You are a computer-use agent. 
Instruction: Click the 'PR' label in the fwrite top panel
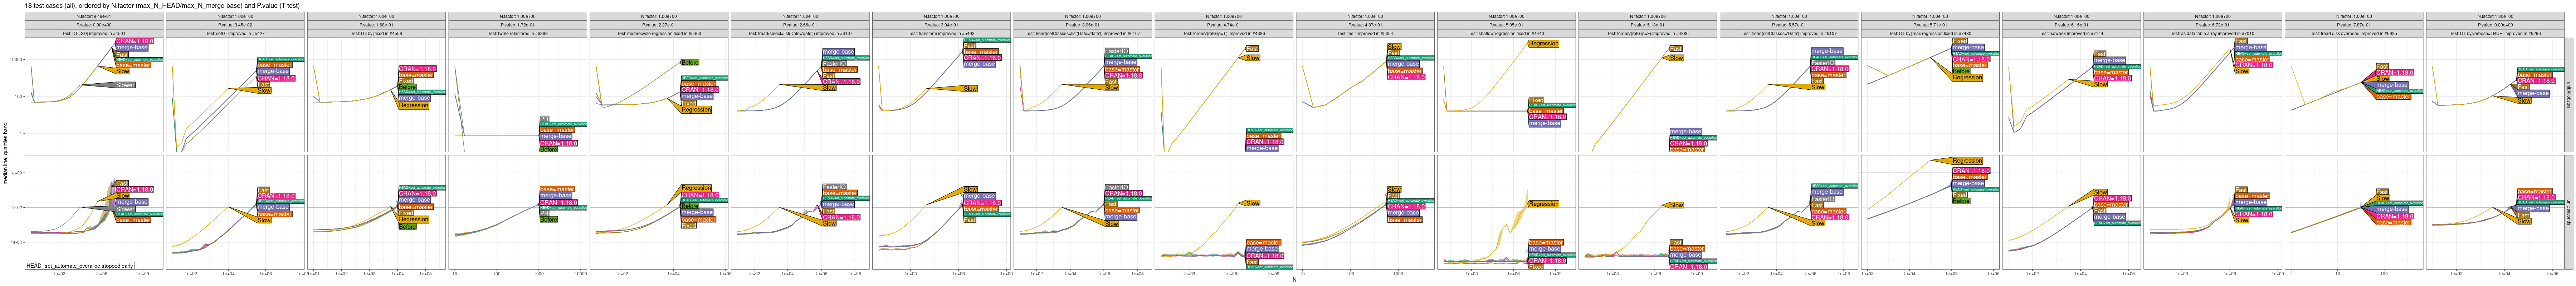544,118
